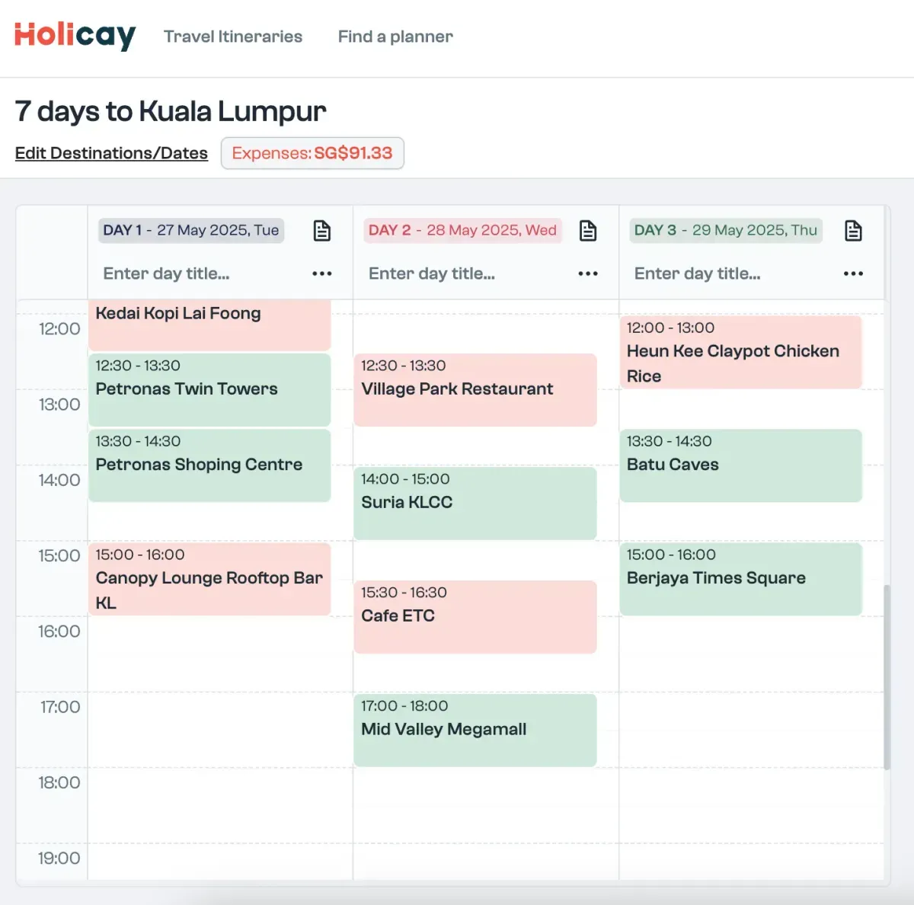This screenshot has width=914, height=905.
Task: Open the Day 3 notes document icon
Action: [x=854, y=231]
